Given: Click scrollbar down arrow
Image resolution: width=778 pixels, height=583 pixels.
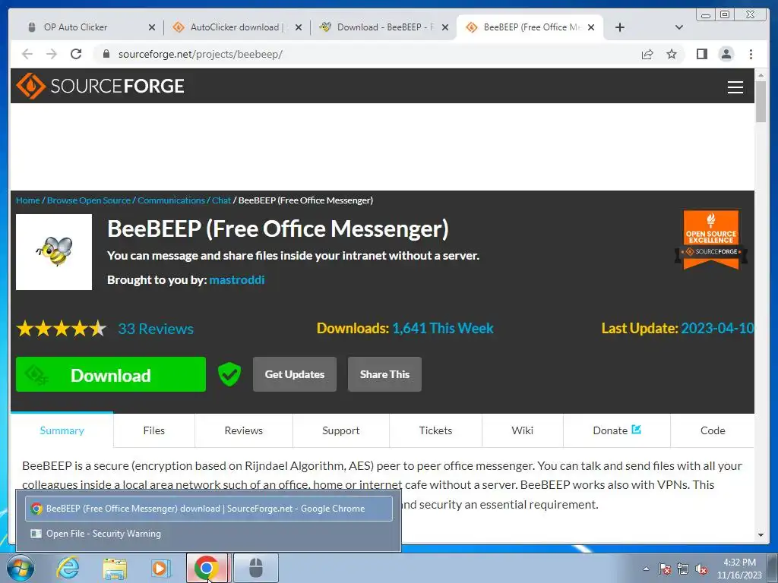Looking at the screenshot, I should click(x=761, y=535).
